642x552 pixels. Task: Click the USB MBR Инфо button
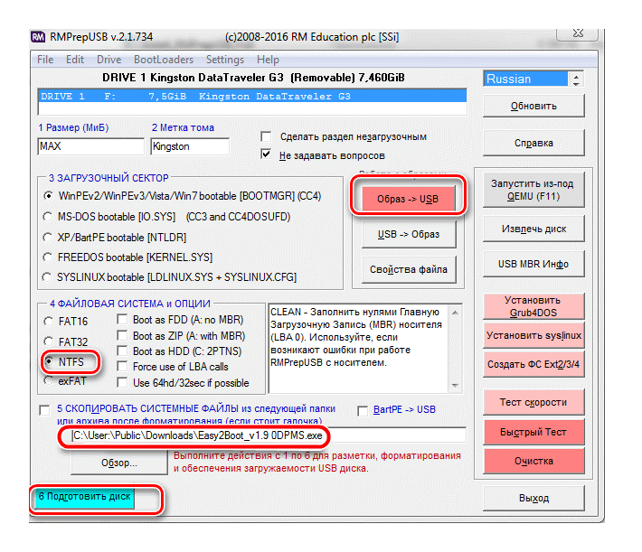click(x=533, y=264)
